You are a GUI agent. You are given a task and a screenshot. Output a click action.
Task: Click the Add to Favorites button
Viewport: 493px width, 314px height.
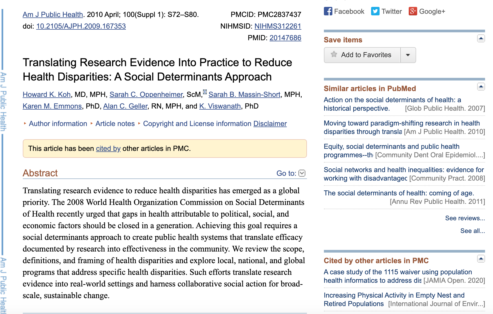pyautogui.click(x=362, y=55)
